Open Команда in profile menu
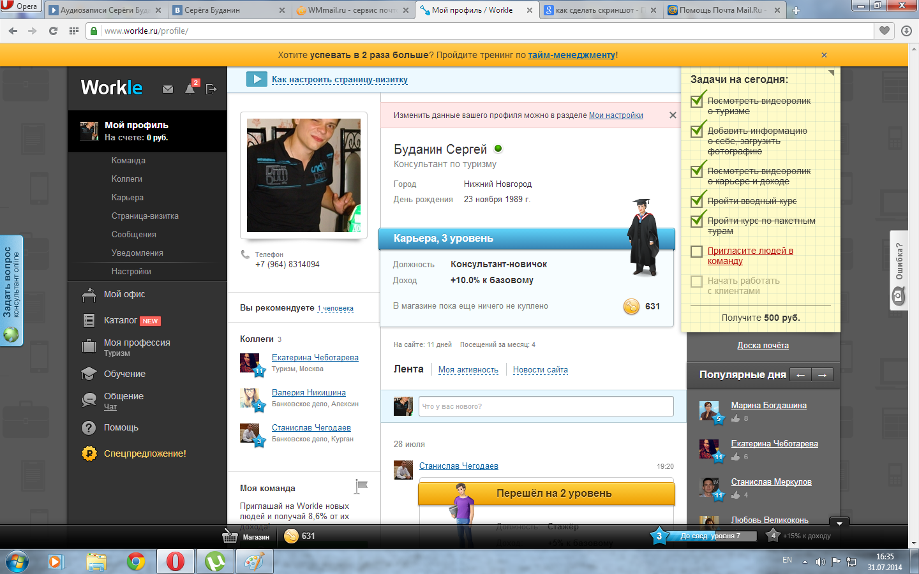The height and width of the screenshot is (574, 919). pyautogui.click(x=128, y=161)
